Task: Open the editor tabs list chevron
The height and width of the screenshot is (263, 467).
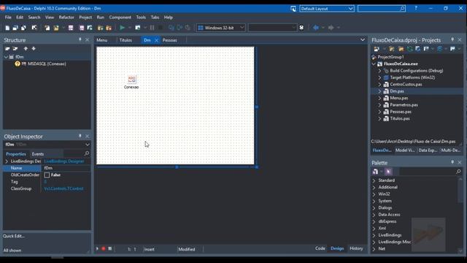Action: [363, 39]
